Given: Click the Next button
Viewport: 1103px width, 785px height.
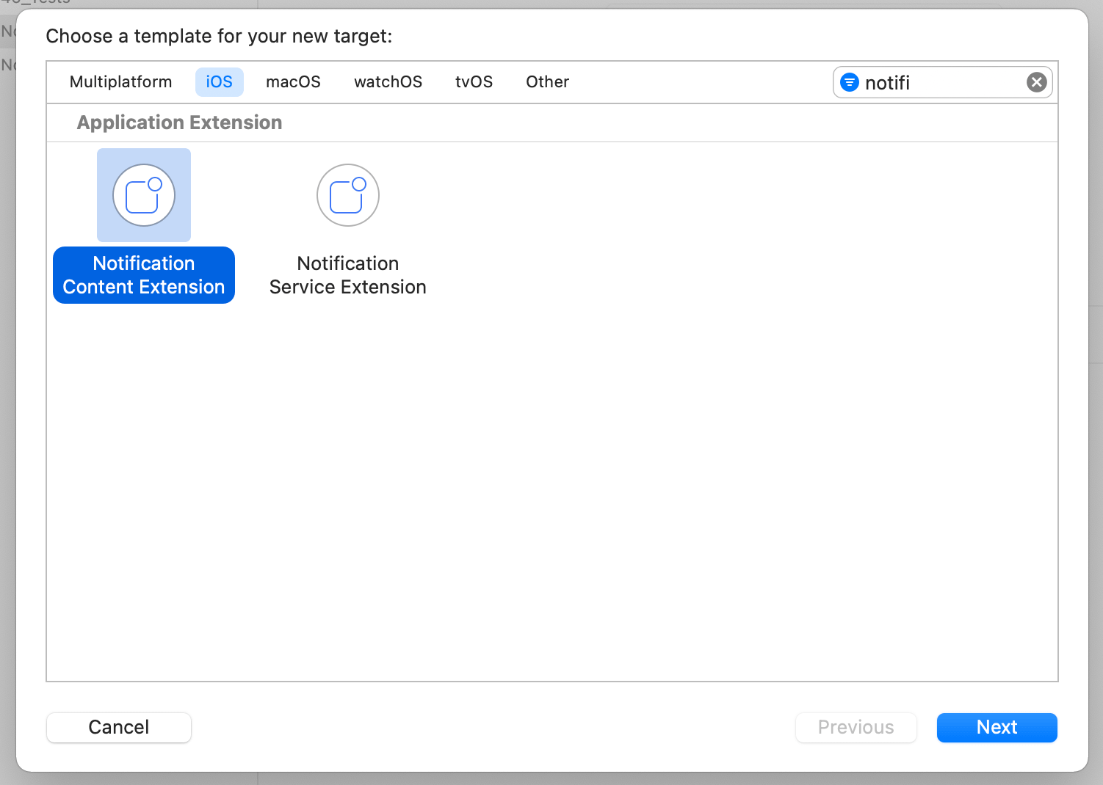Looking at the screenshot, I should point(997,727).
